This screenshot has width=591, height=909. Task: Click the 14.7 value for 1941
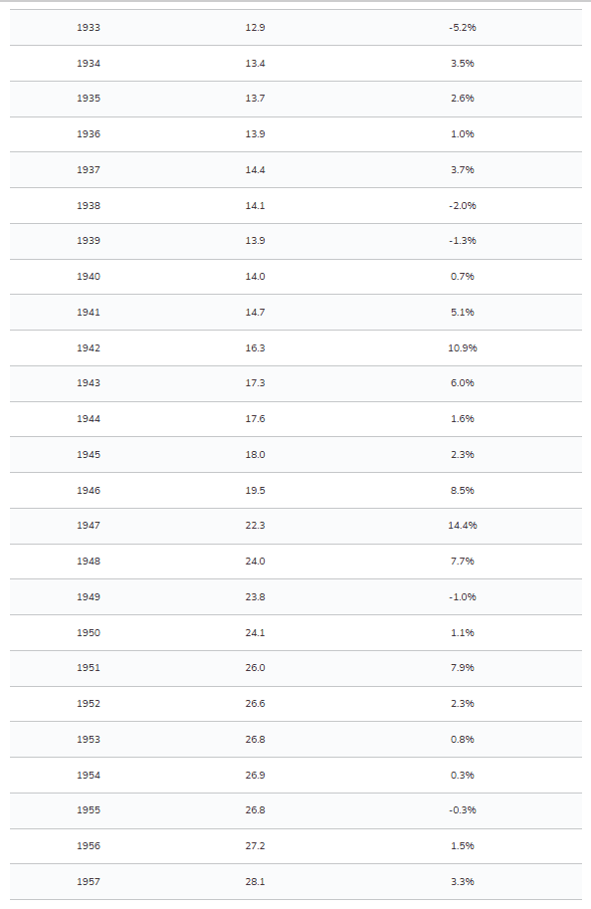click(255, 312)
